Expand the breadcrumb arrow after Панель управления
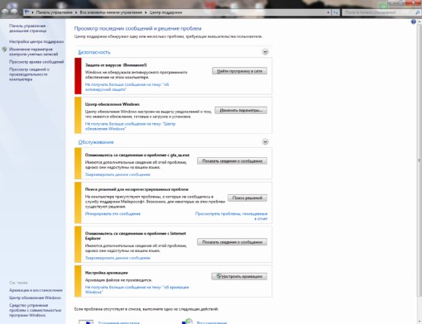Image resolution: width=422 pixels, height=324 pixels. click(76, 12)
